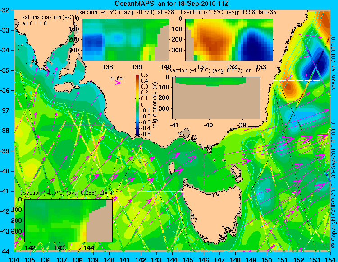338x262 pixels.
Task: Click Flinders Island northeast of Tasmania
Action: pyautogui.click(x=236, y=171)
